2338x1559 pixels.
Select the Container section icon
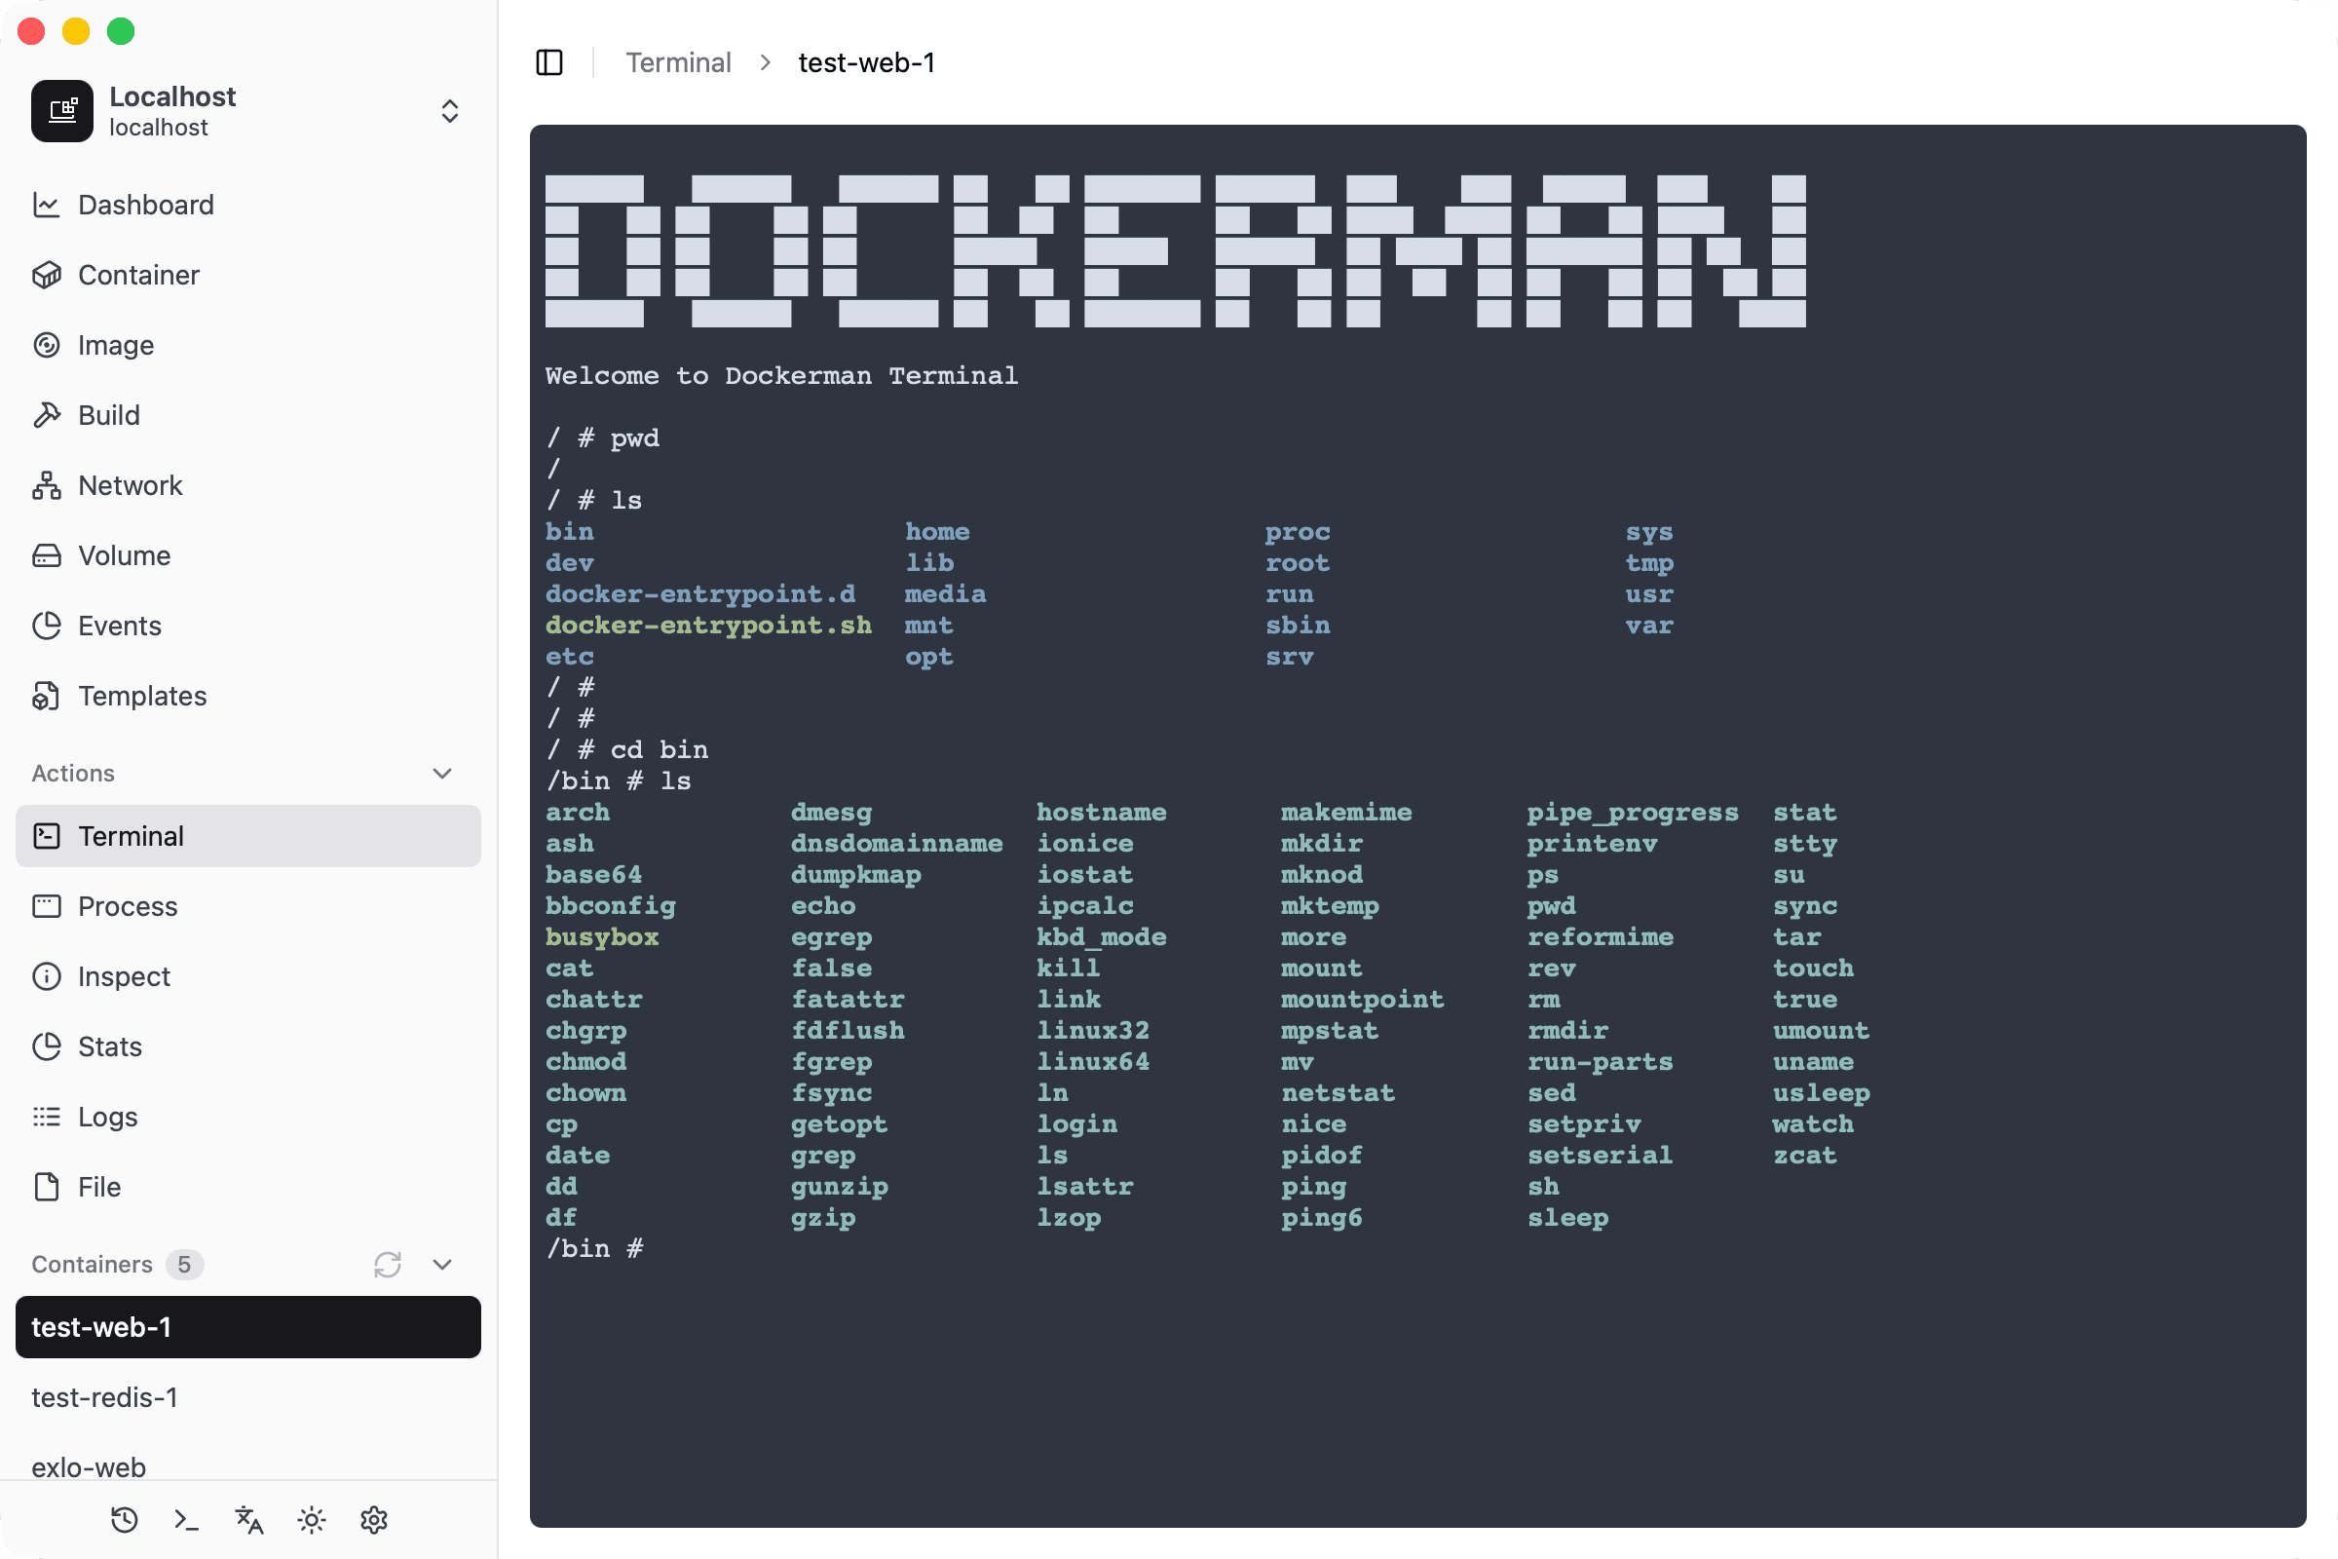tap(138, 276)
